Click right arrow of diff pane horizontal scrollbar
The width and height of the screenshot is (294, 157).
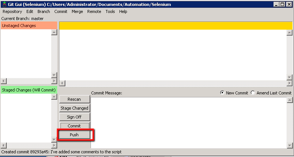click(290, 83)
